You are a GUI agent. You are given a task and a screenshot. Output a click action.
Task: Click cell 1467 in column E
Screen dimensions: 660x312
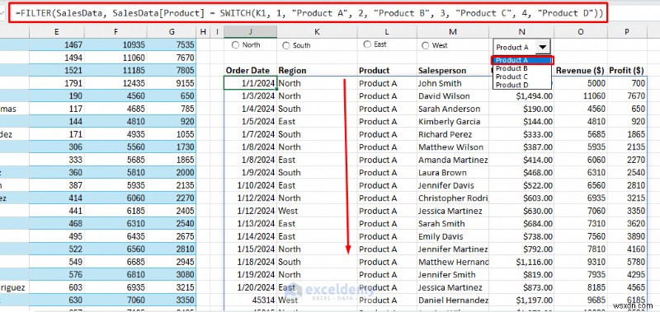pos(57,45)
